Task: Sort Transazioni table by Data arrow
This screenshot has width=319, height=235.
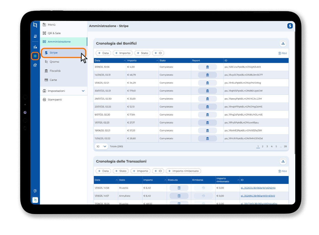Action: pos(117,180)
